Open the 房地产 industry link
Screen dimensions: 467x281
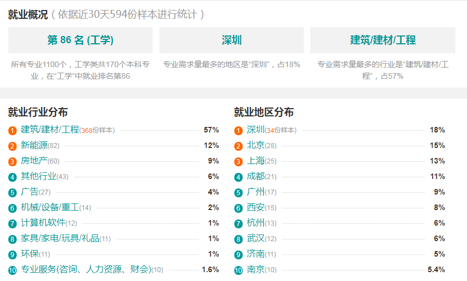pyautogui.click(x=34, y=161)
